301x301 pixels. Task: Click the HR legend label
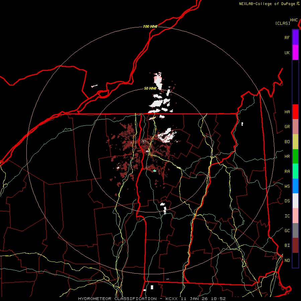[x=287, y=156]
